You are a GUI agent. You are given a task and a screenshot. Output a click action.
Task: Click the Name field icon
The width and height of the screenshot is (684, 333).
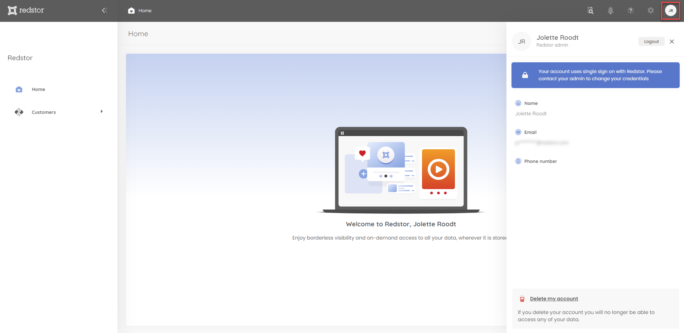point(518,103)
